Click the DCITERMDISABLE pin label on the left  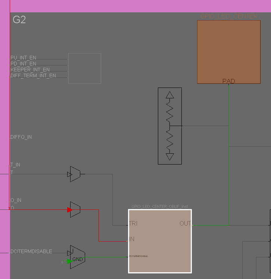pos(31,251)
